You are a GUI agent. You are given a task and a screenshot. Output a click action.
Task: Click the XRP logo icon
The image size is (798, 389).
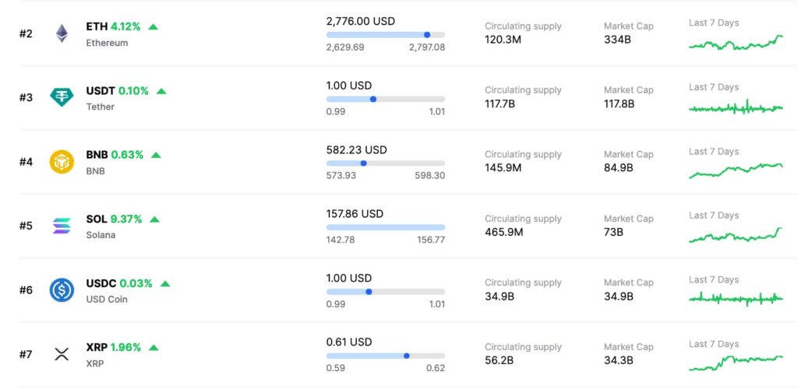click(62, 355)
